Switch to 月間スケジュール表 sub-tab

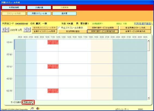click(x=39, y=14)
